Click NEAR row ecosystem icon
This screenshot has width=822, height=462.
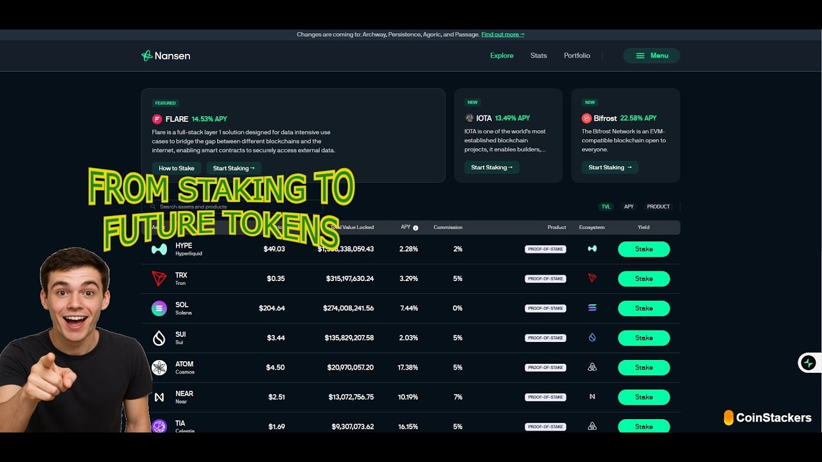(592, 397)
